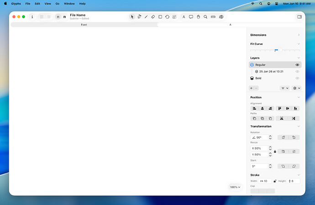Remove layer with the minus button
315x205 pixels.
(256, 88)
